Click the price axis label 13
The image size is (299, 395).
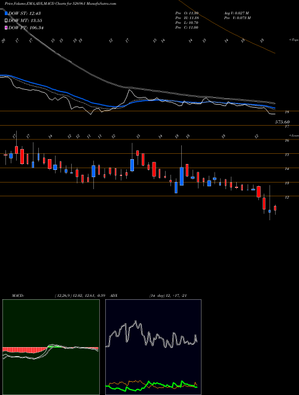[x=286, y=183]
